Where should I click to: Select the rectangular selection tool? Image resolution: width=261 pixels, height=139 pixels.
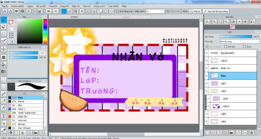click(4, 80)
